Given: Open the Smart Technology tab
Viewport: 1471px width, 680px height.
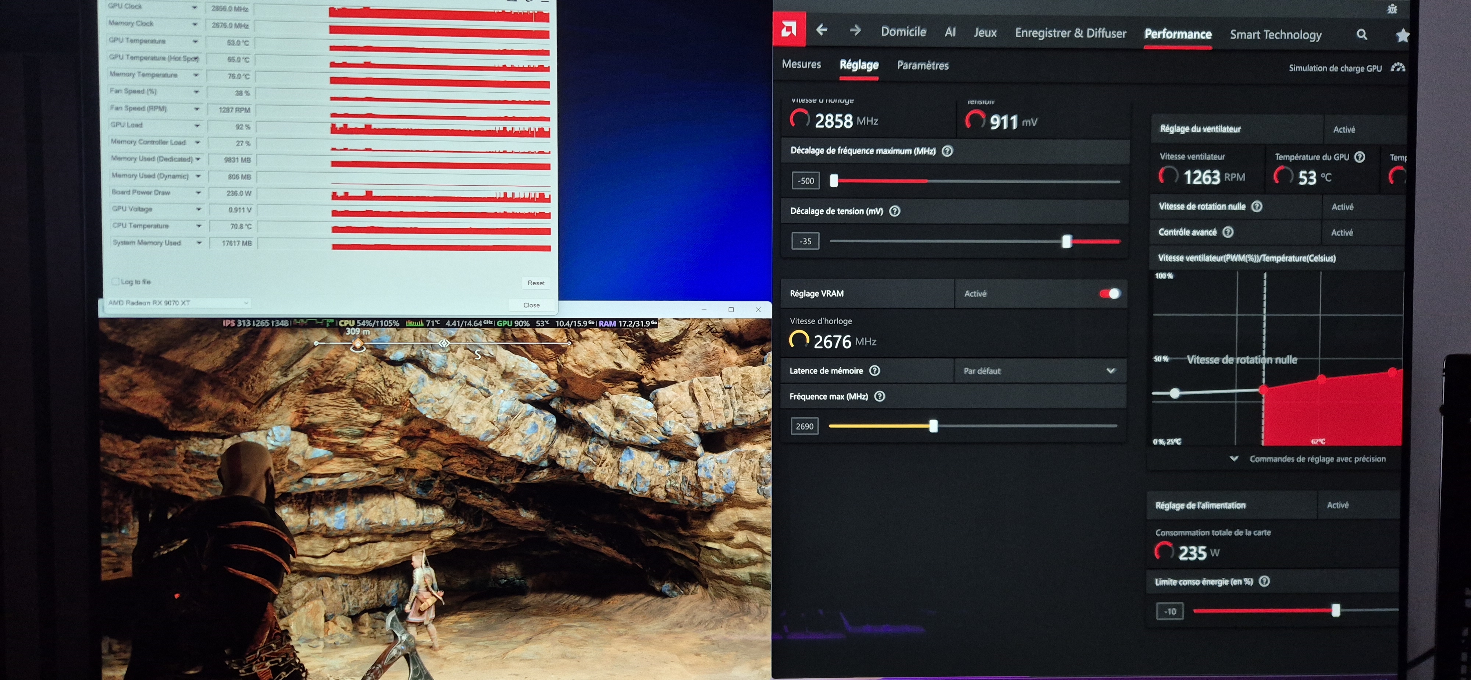Looking at the screenshot, I should point(1276,35).
